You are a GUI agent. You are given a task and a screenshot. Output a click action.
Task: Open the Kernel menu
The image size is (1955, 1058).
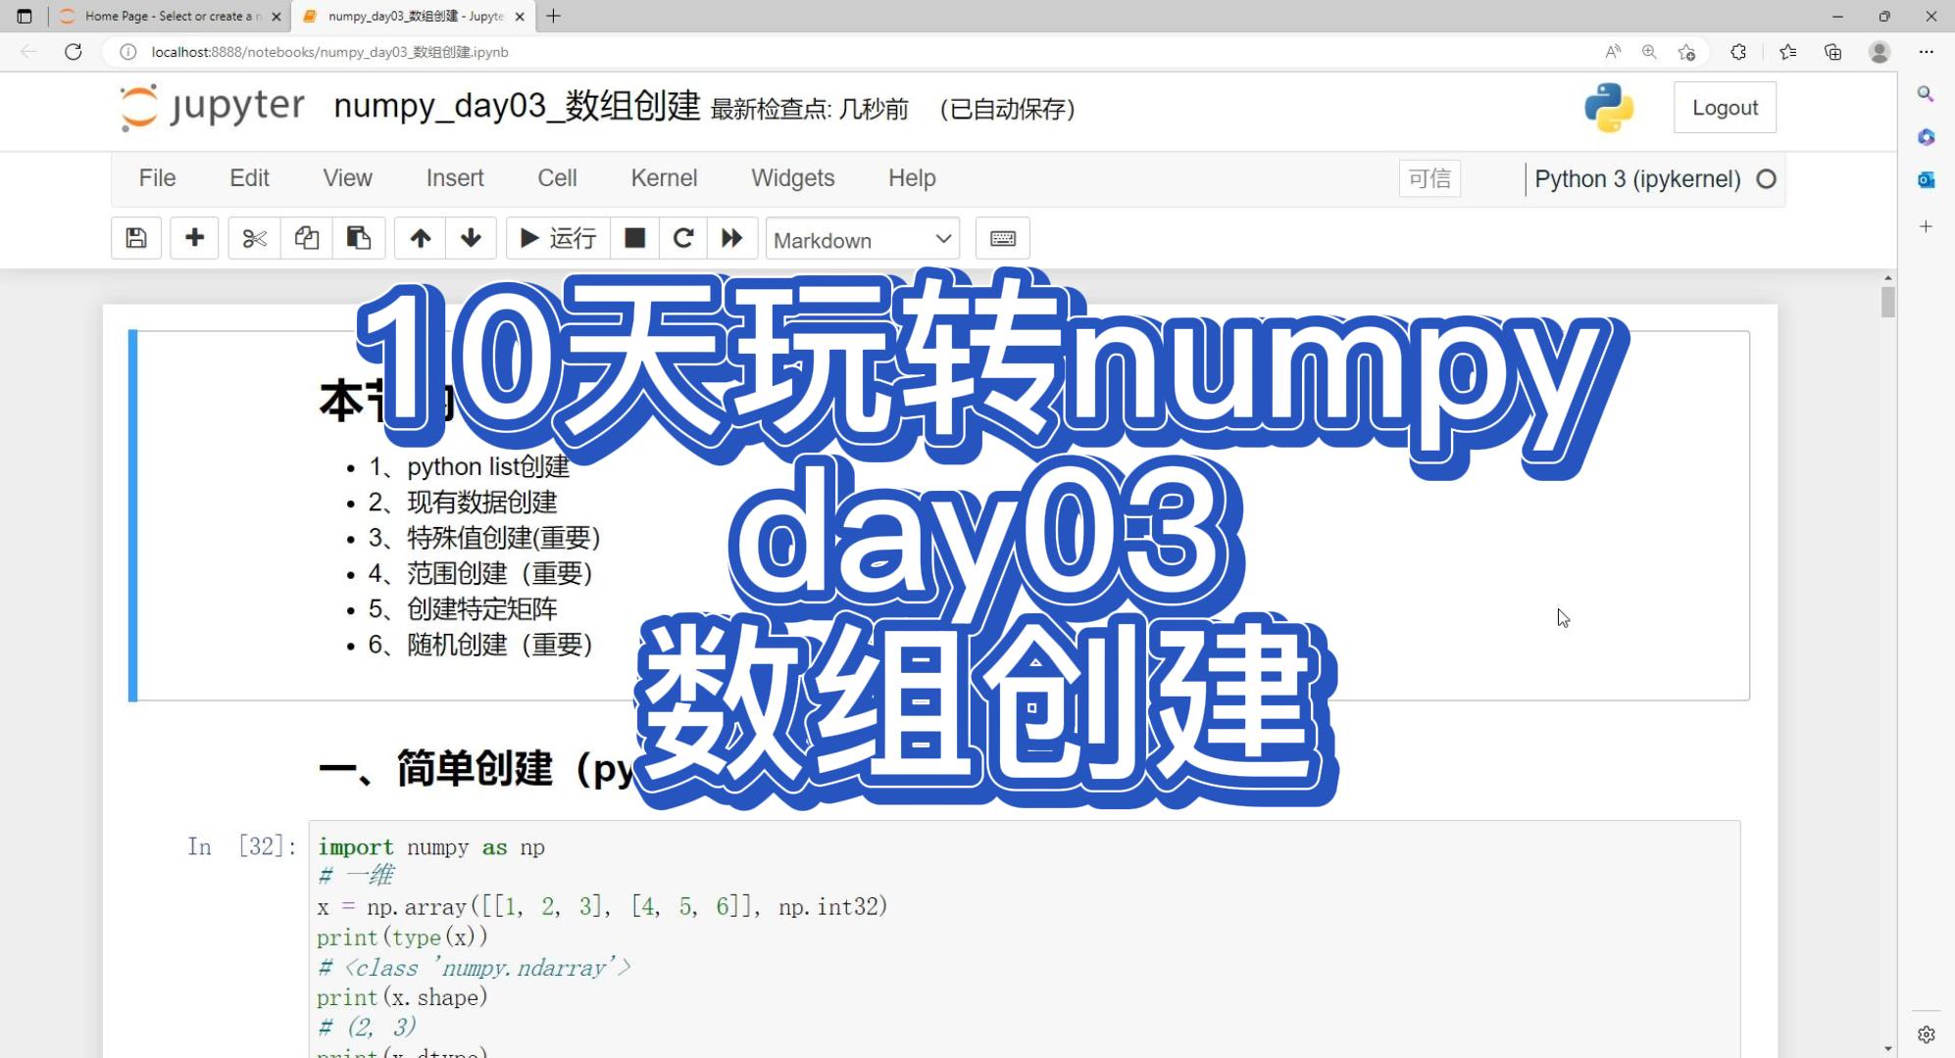click(663, 178)
